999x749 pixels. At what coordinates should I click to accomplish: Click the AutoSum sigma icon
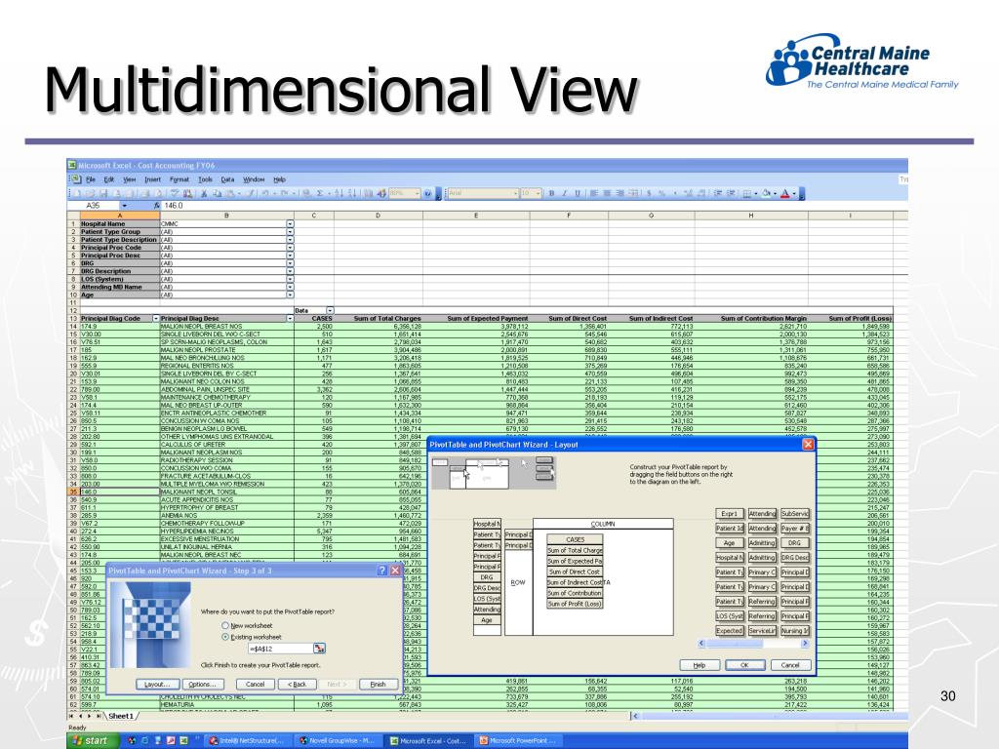pyautogui.click(x=319, y=193)
